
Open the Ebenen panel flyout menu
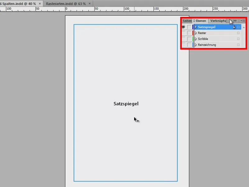tap(242, 21)
